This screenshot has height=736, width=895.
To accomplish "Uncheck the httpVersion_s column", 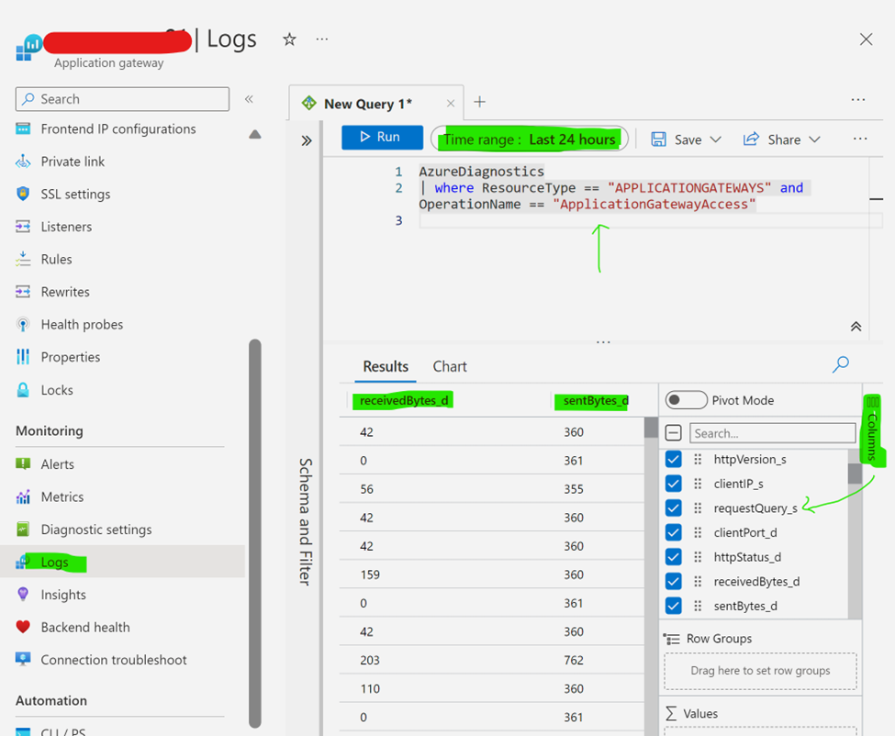I will click(x=674, y=459).
